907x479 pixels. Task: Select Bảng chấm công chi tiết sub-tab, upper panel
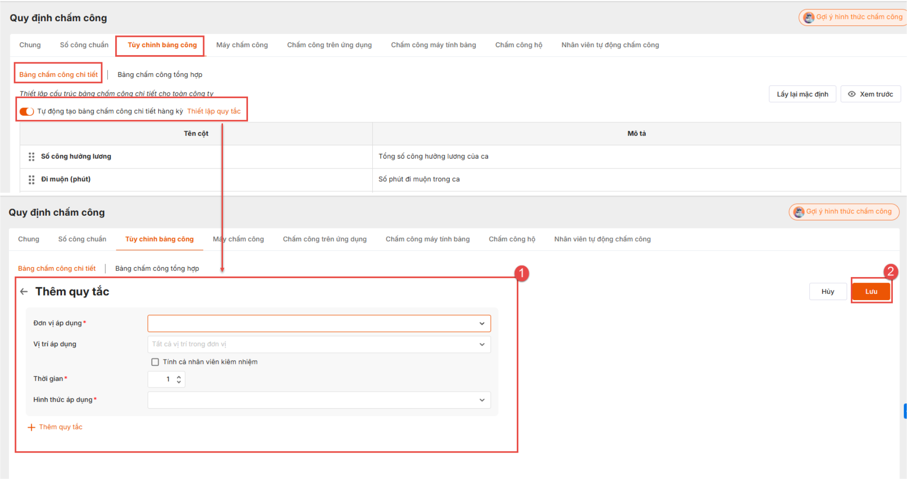(x=59, y=75)
